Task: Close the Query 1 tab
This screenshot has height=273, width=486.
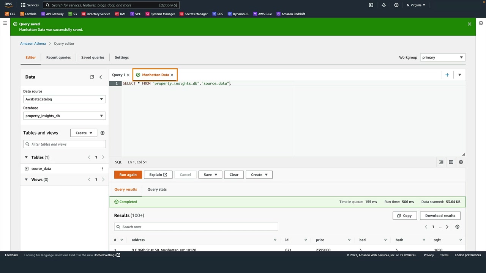Action: tap(128, 75)
